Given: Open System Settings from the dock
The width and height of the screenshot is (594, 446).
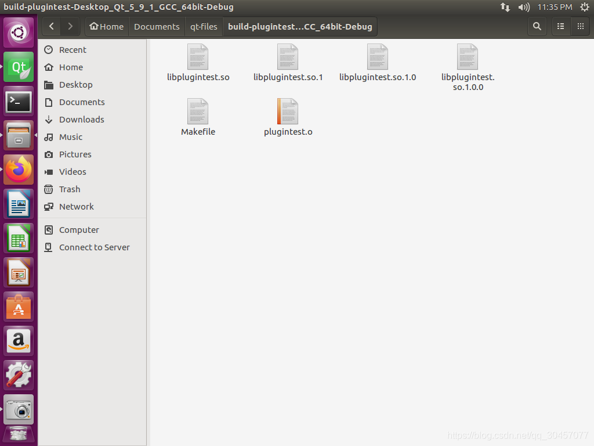Looking at the screenshot, I should pyautogui.click(x=19, y=375).
